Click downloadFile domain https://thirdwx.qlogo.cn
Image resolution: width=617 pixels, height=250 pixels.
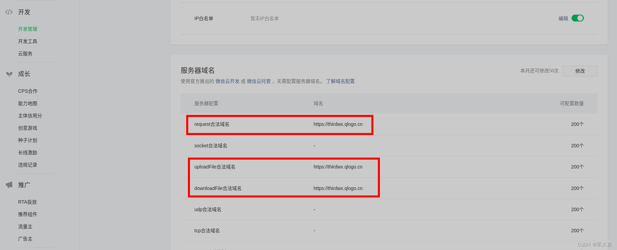click(338, 188)
